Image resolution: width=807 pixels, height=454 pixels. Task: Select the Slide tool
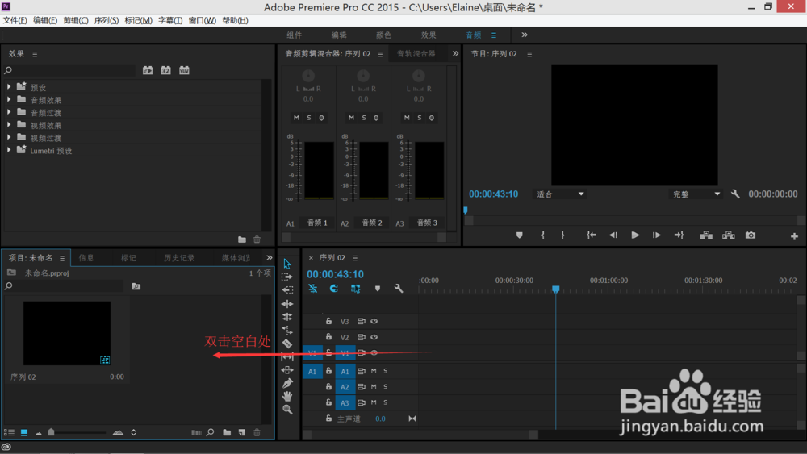tap(287, 370)
